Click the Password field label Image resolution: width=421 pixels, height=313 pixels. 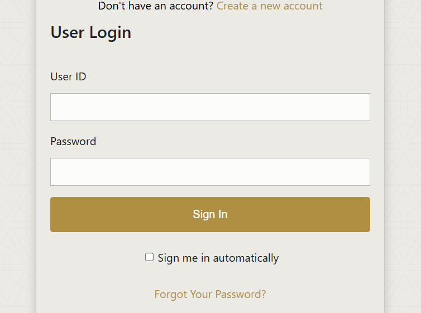tap(73, 141)
